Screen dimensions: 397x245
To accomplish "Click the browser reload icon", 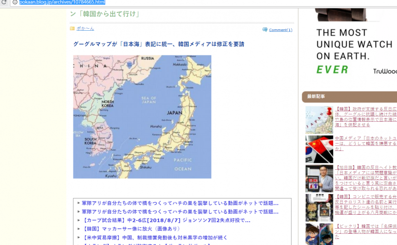I will coord(4,2).
